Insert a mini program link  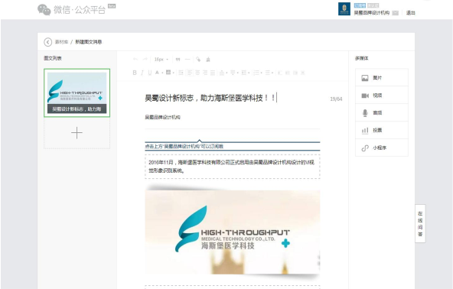tap(382, 148)
